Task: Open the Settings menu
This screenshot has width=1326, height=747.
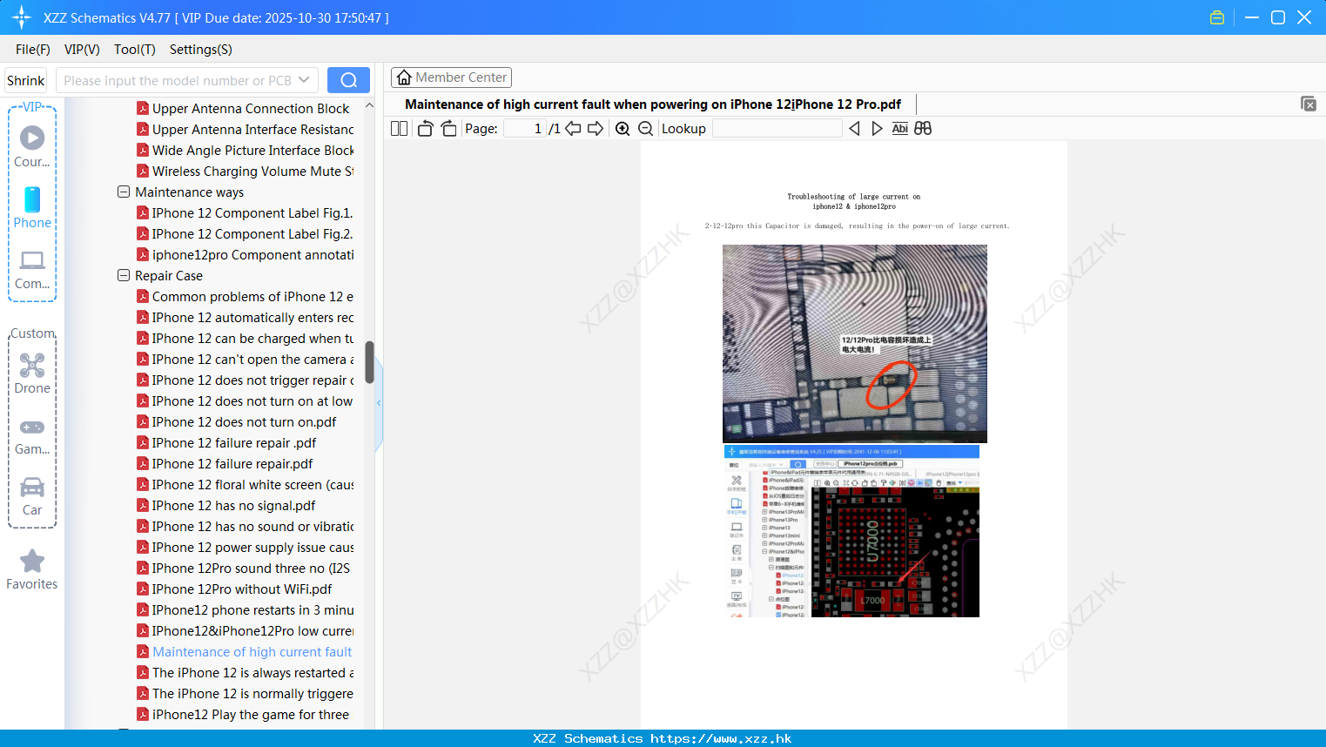Action: coord(201,50)
